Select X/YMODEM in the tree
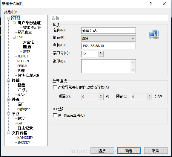 pos(25,138)
